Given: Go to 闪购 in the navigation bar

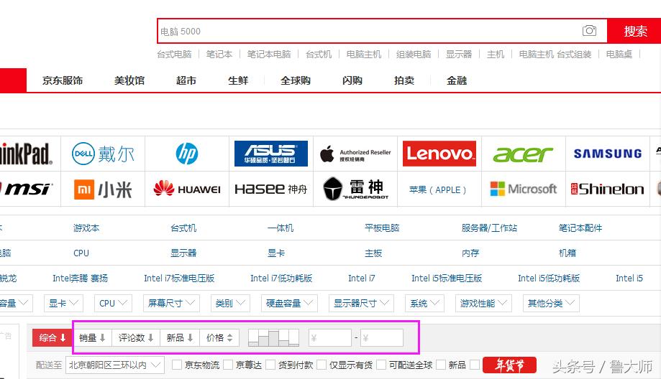Looking at the screenshot, I should click(x=352, y=80).
